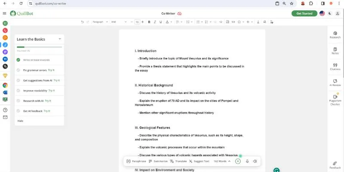Click the QuillBot Chrome extension icon
The height and width of the screenshot is (172, 344).
tap(5, 85)
